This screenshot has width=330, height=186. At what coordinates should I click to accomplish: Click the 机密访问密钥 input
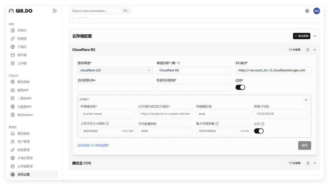click(x=194, y=87)
